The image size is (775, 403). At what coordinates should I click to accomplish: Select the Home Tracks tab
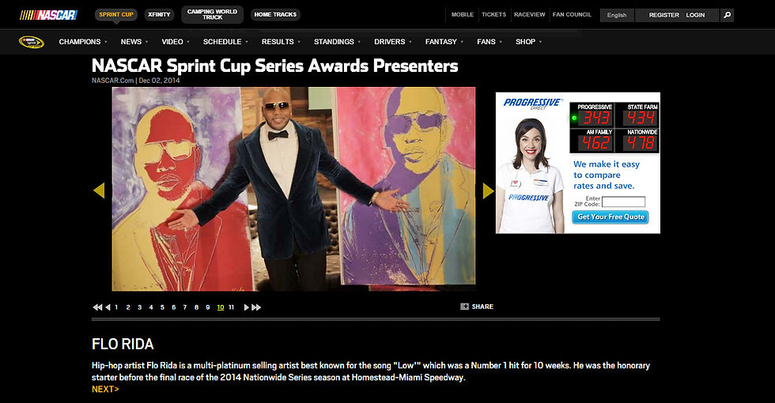(x=275, y=15)
